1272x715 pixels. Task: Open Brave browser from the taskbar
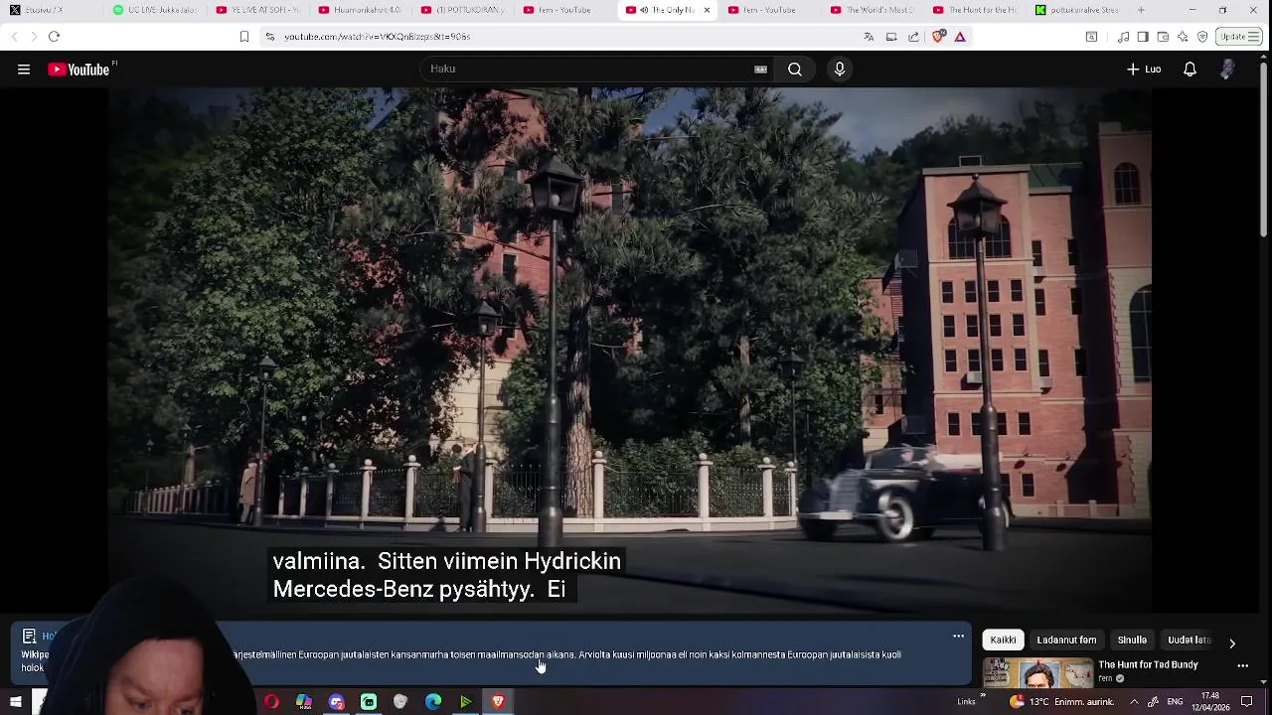498,702
